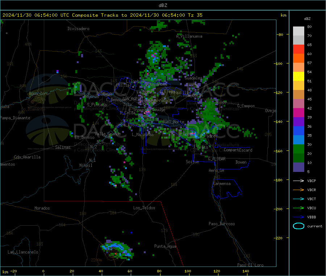Click the 'Aero_GA' map label
The height and width of the screenshot is (276, 326).
pos(217,170)
